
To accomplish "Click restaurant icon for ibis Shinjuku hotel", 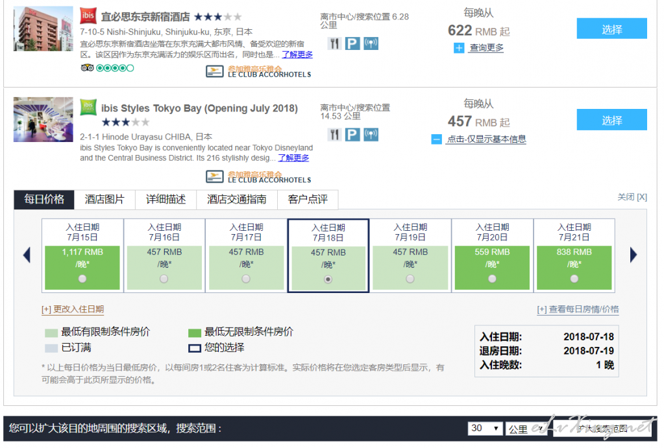I will (334, 43).
